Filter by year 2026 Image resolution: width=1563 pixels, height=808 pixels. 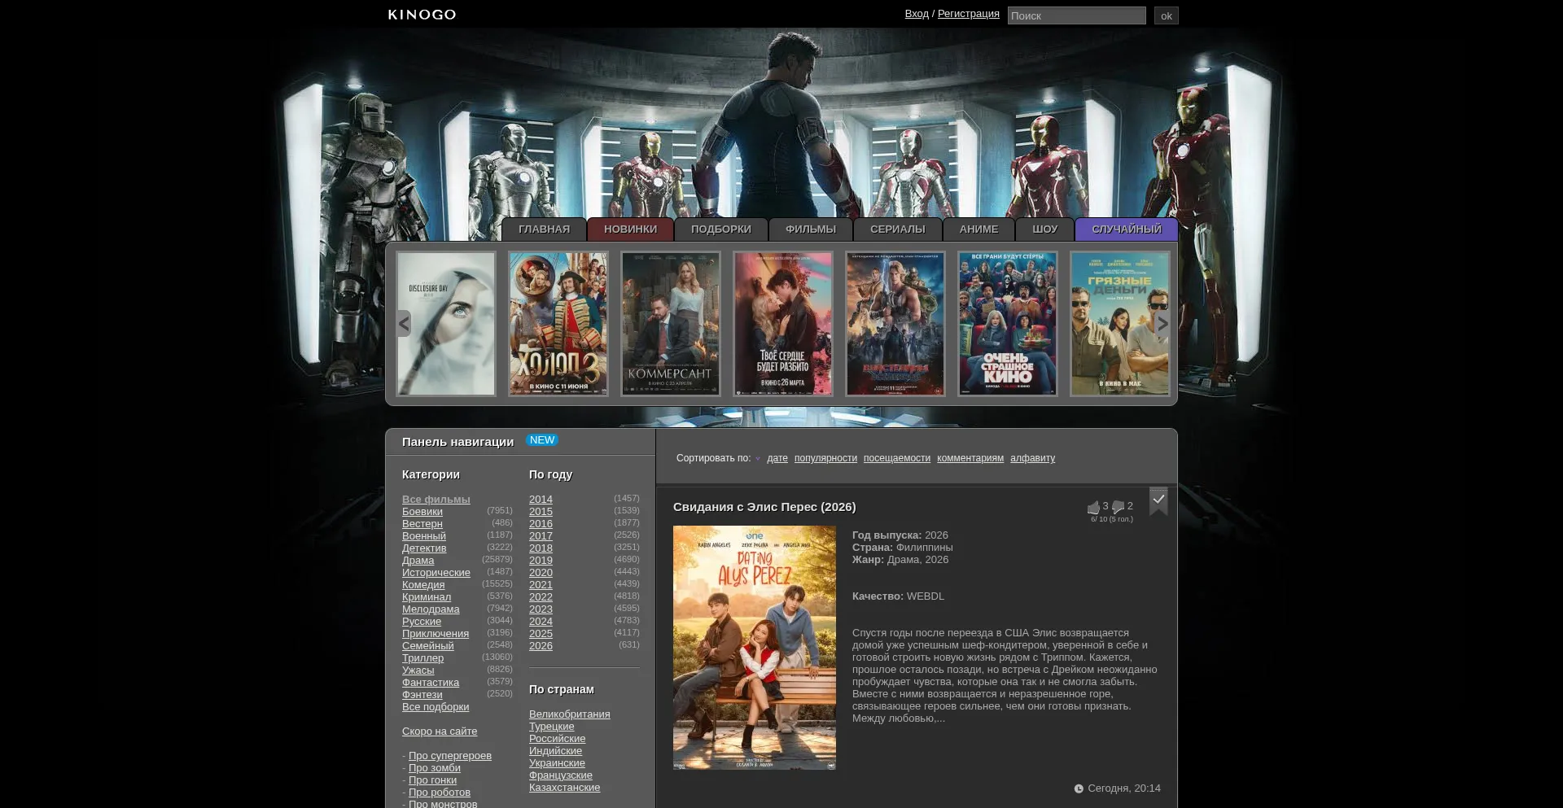pyautogui.click(x=541, y=646)
